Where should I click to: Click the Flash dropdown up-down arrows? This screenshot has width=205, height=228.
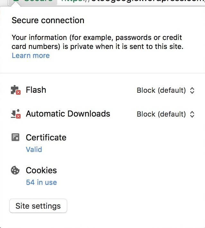pos(192,90)
